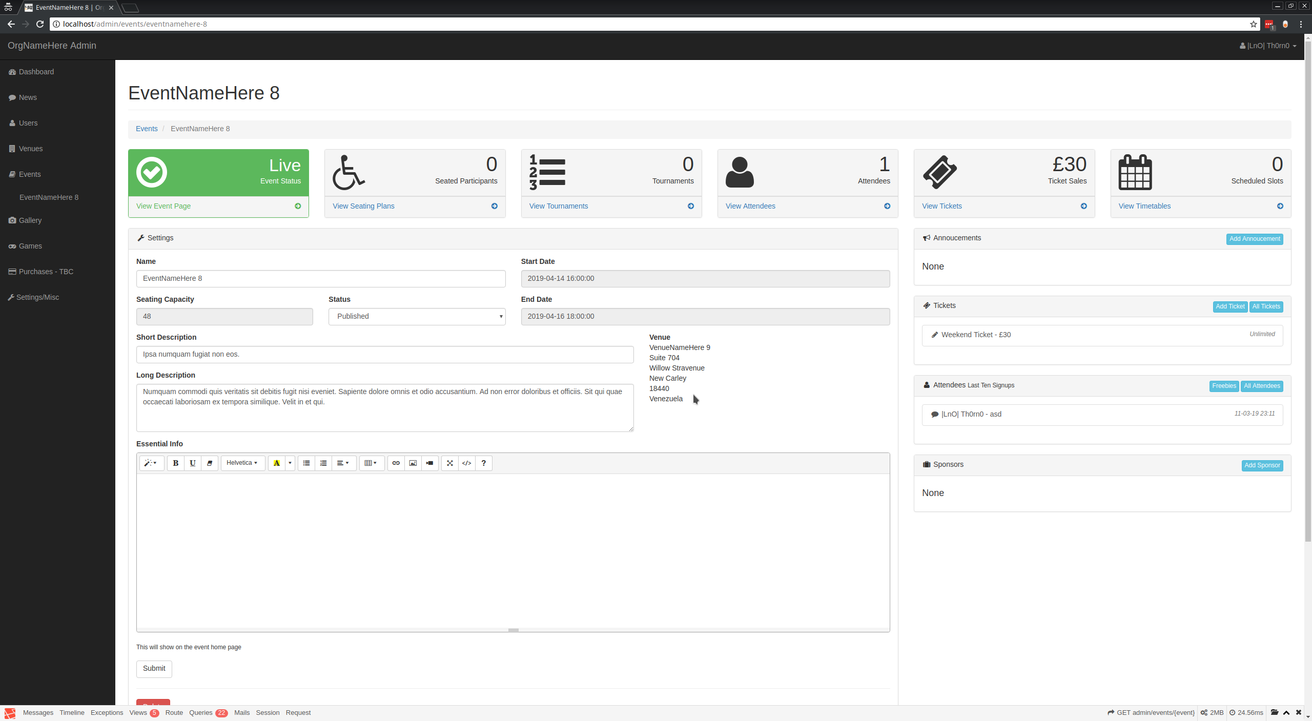Click the Freebies toggle button

tap(1224, 385)
